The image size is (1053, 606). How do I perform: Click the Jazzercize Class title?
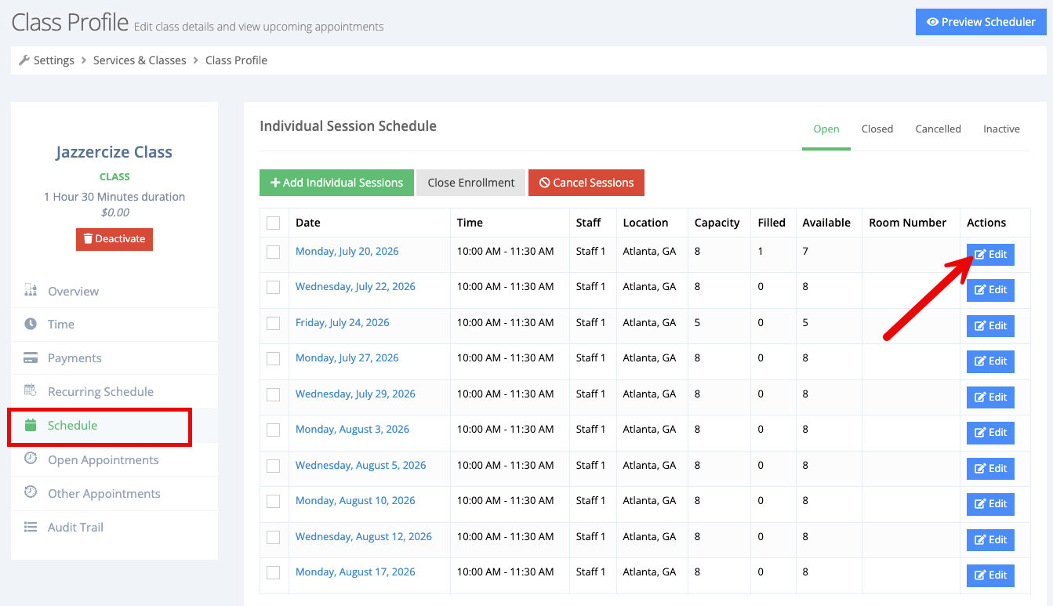(114, 152)
